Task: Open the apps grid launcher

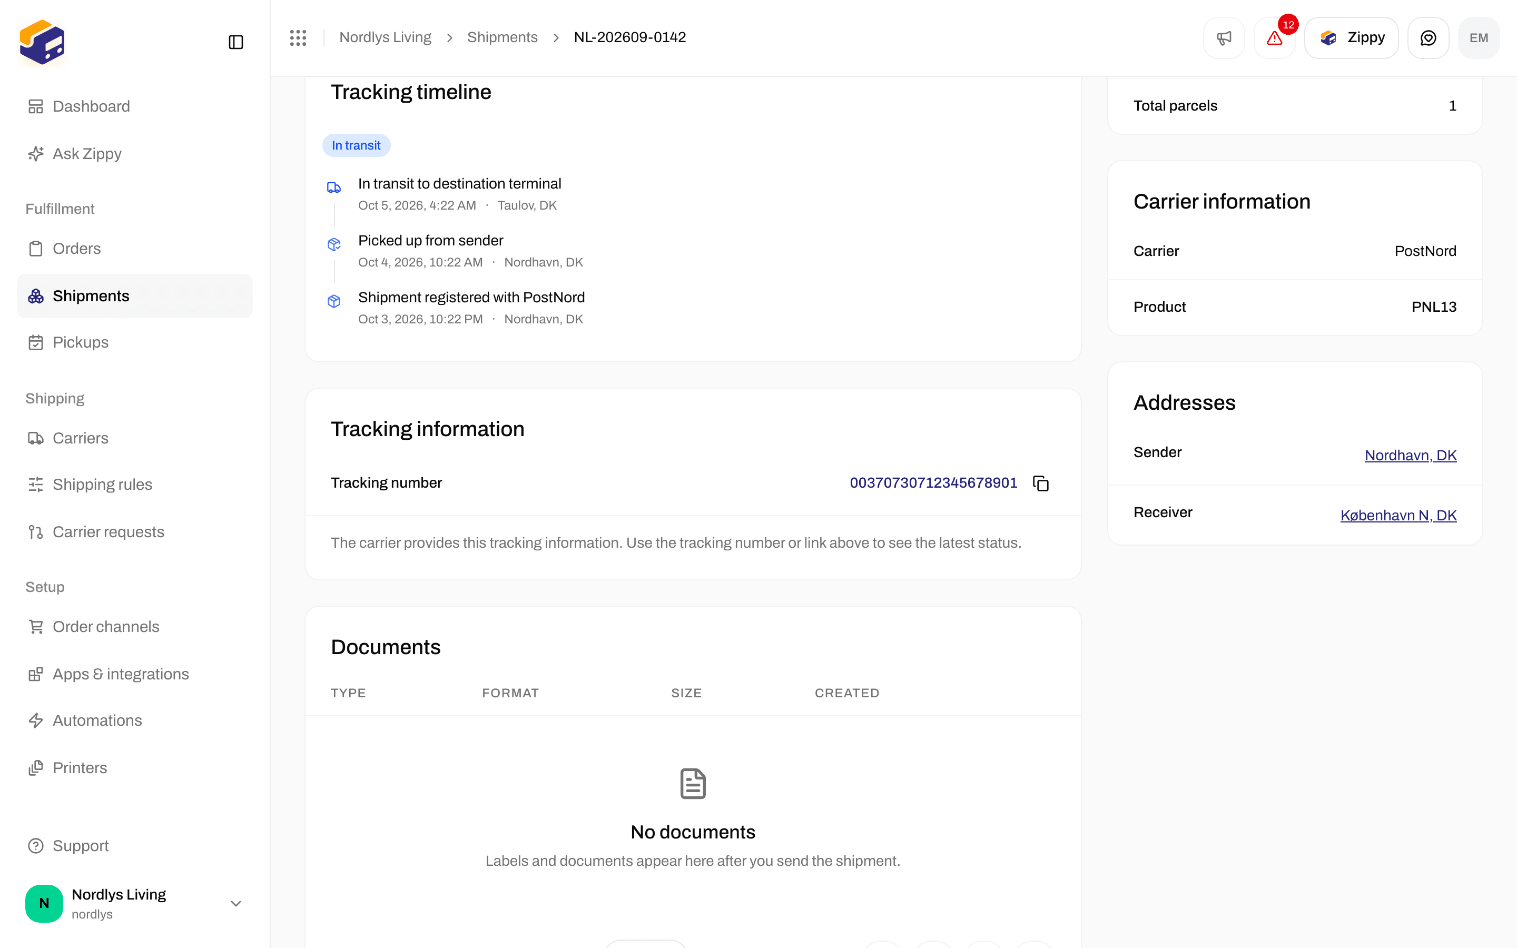Action: coord(298,37)
